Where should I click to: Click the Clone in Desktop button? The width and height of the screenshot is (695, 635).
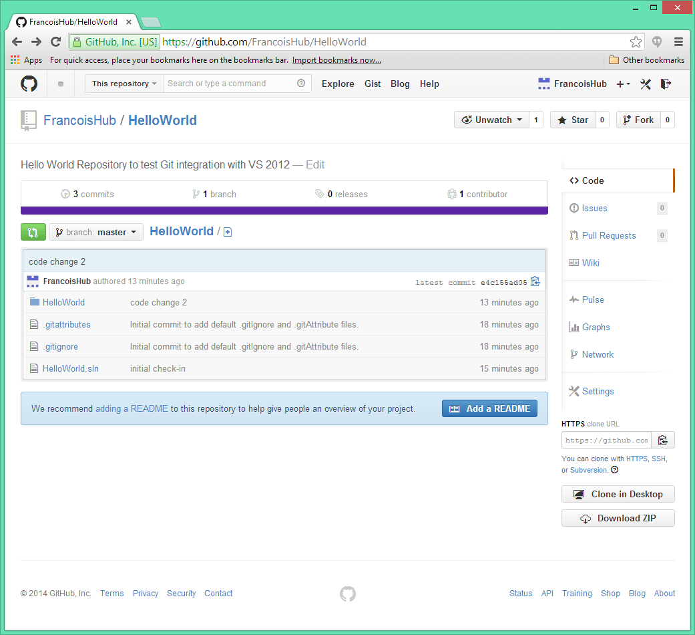(618, 495)
